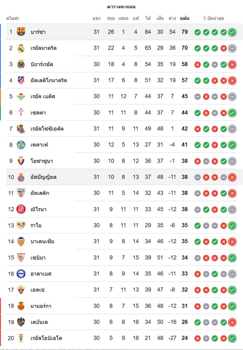The height and width of the screenshot is (350, 243).
Task: Click the 5 นัดล่าสุด column header
Action: [x=214, y=18]
